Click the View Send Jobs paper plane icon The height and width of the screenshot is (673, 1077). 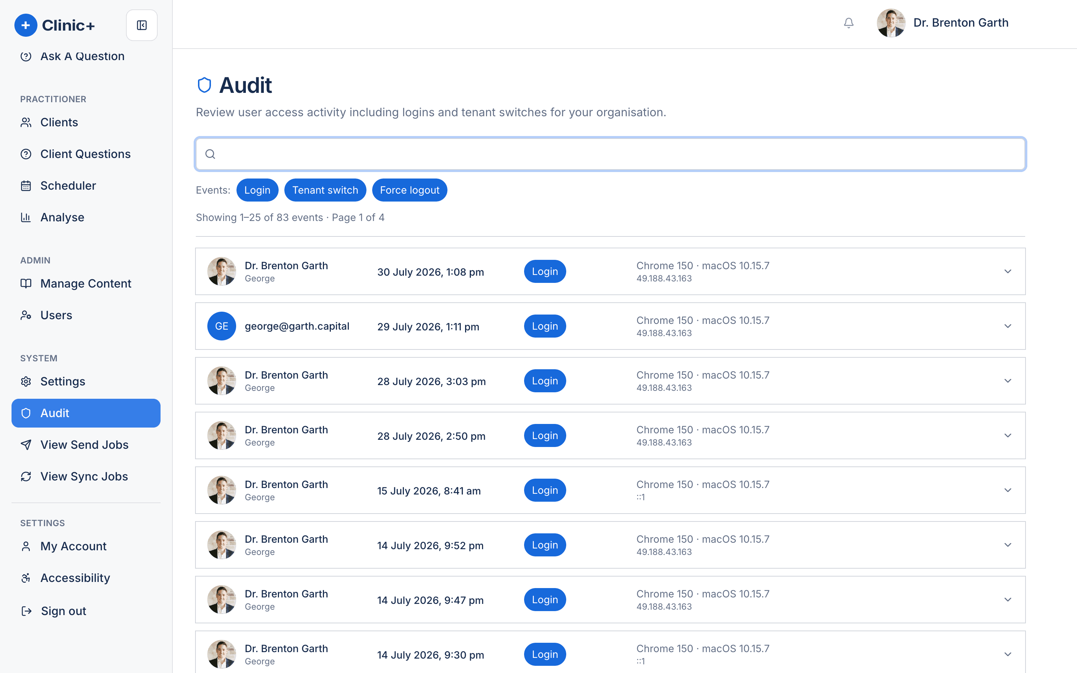26,445
